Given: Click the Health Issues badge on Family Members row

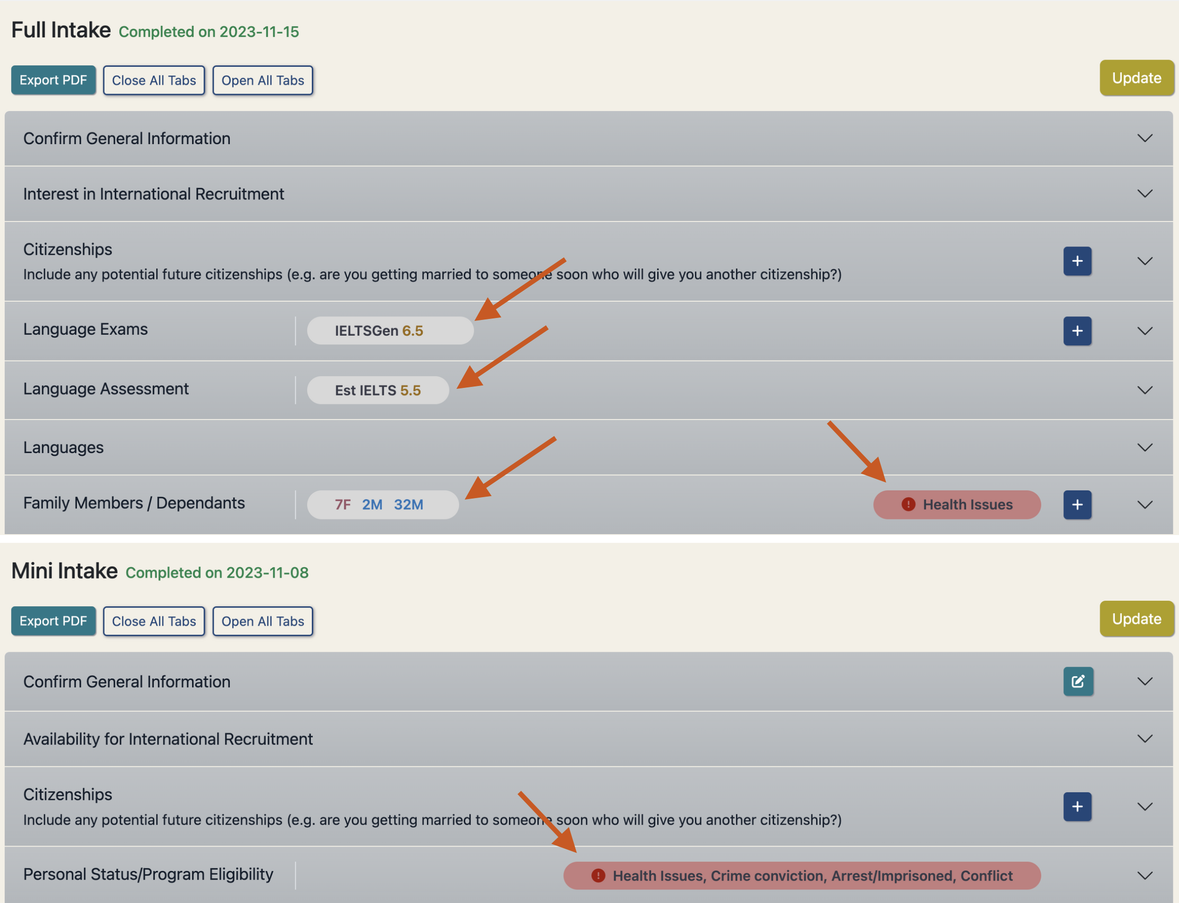Looking at the screenshot, I should 957,504.
